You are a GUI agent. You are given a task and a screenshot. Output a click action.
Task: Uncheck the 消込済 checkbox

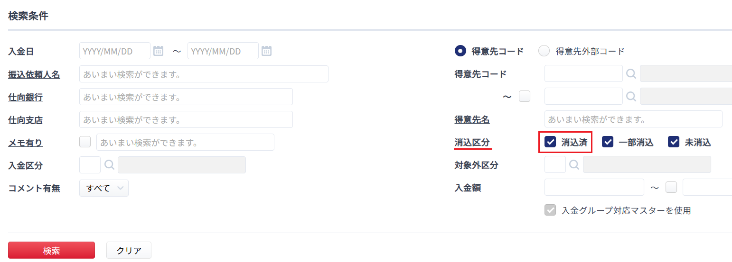pos(550,142)
